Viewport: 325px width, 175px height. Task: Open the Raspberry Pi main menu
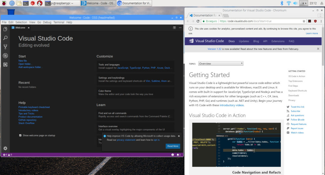tap(4, 3)
